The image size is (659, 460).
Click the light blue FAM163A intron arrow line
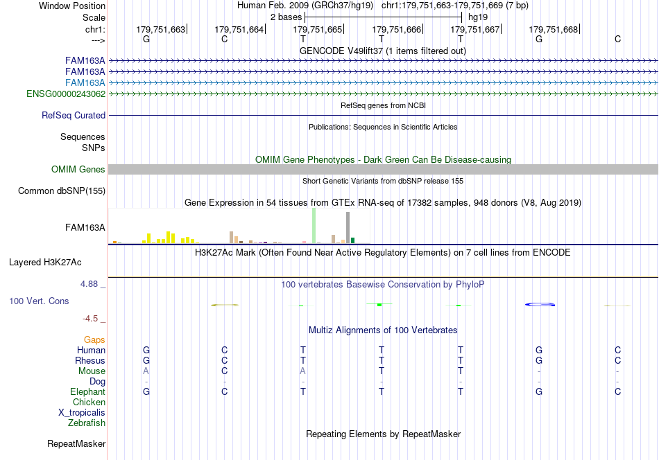coord(384,82)
